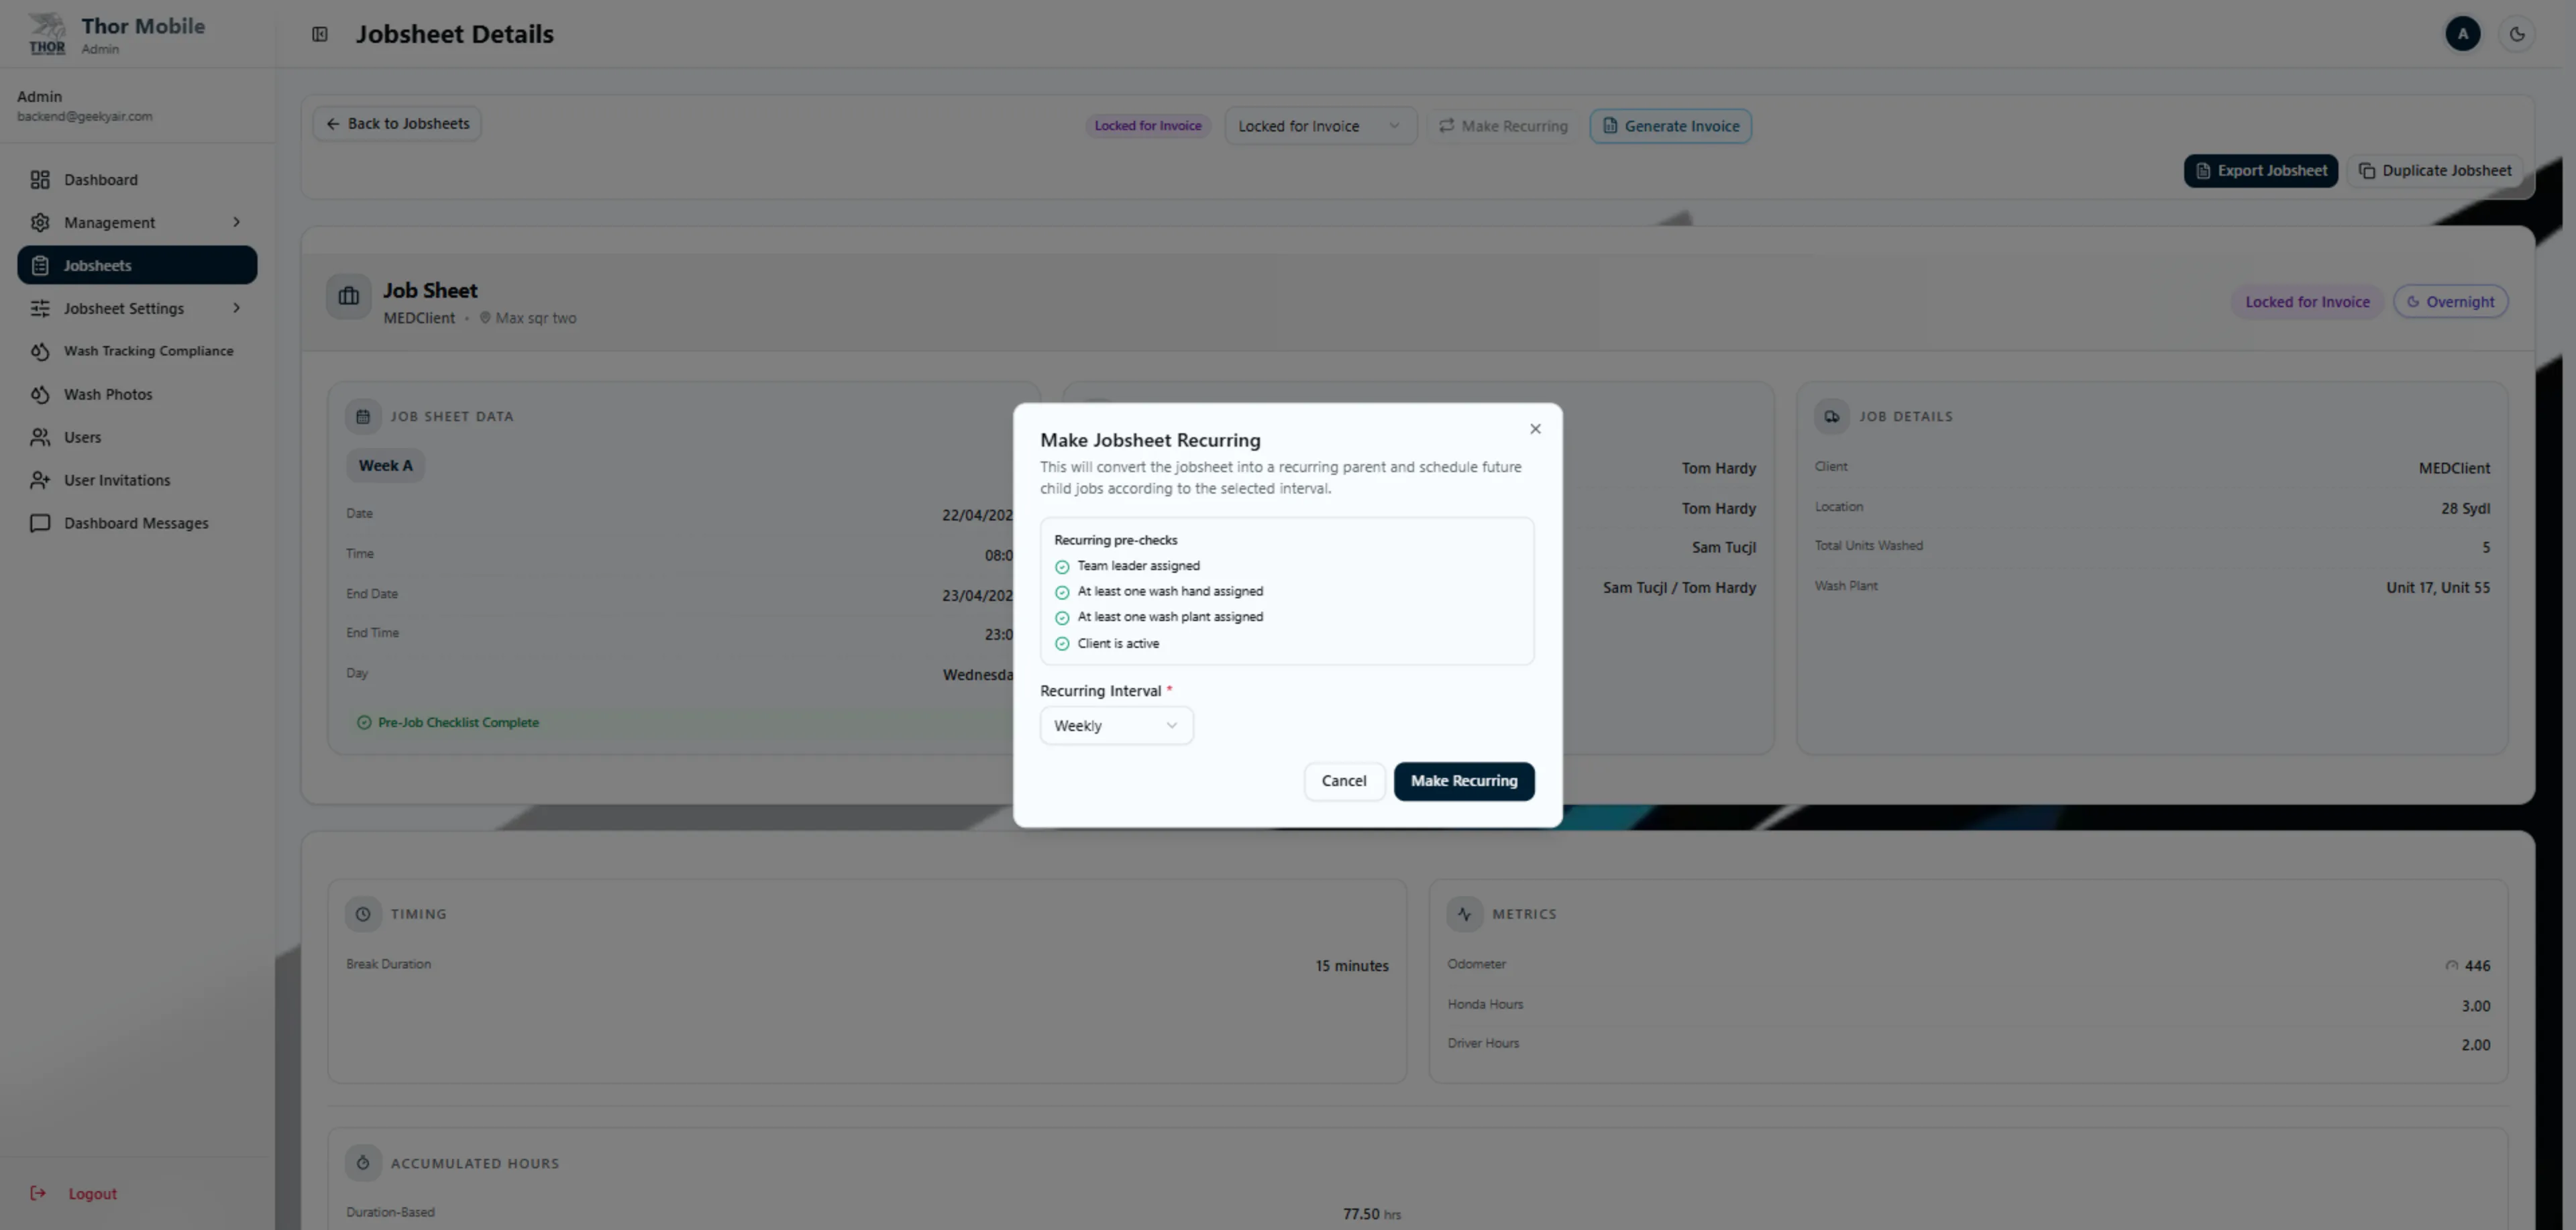Click the Thor Mobile logo

(47, 34)
